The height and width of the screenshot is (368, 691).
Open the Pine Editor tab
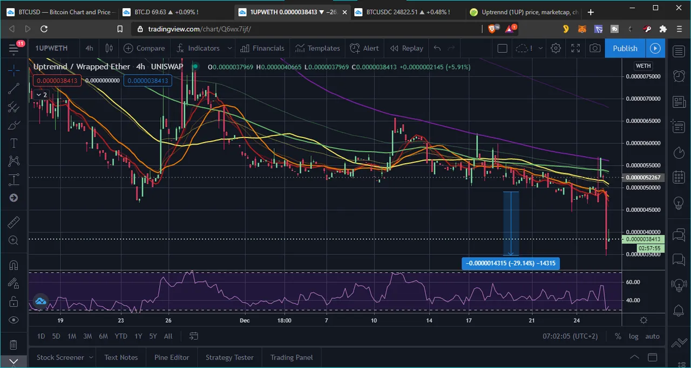pyautogui.click(x=171, y=357)
